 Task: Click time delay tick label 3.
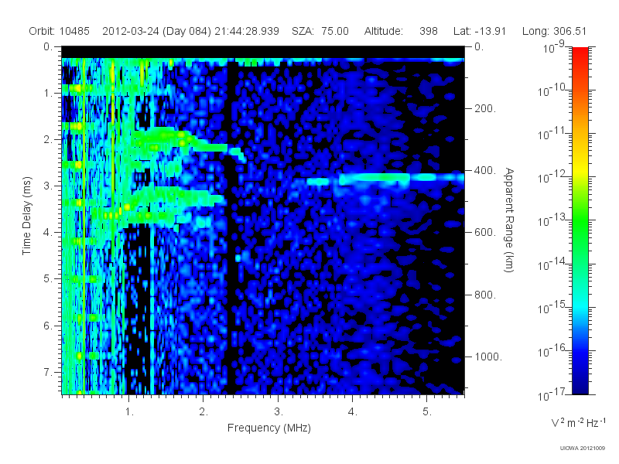(48, 186)
